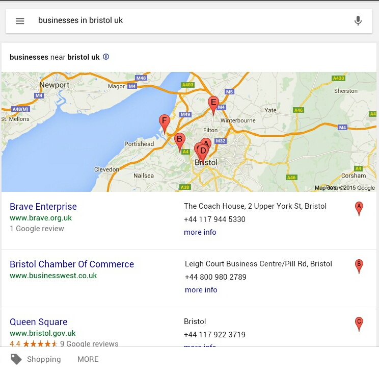Open the hamburger menu icon
This screenshot has height=371, width=379.
coord(20,21)
